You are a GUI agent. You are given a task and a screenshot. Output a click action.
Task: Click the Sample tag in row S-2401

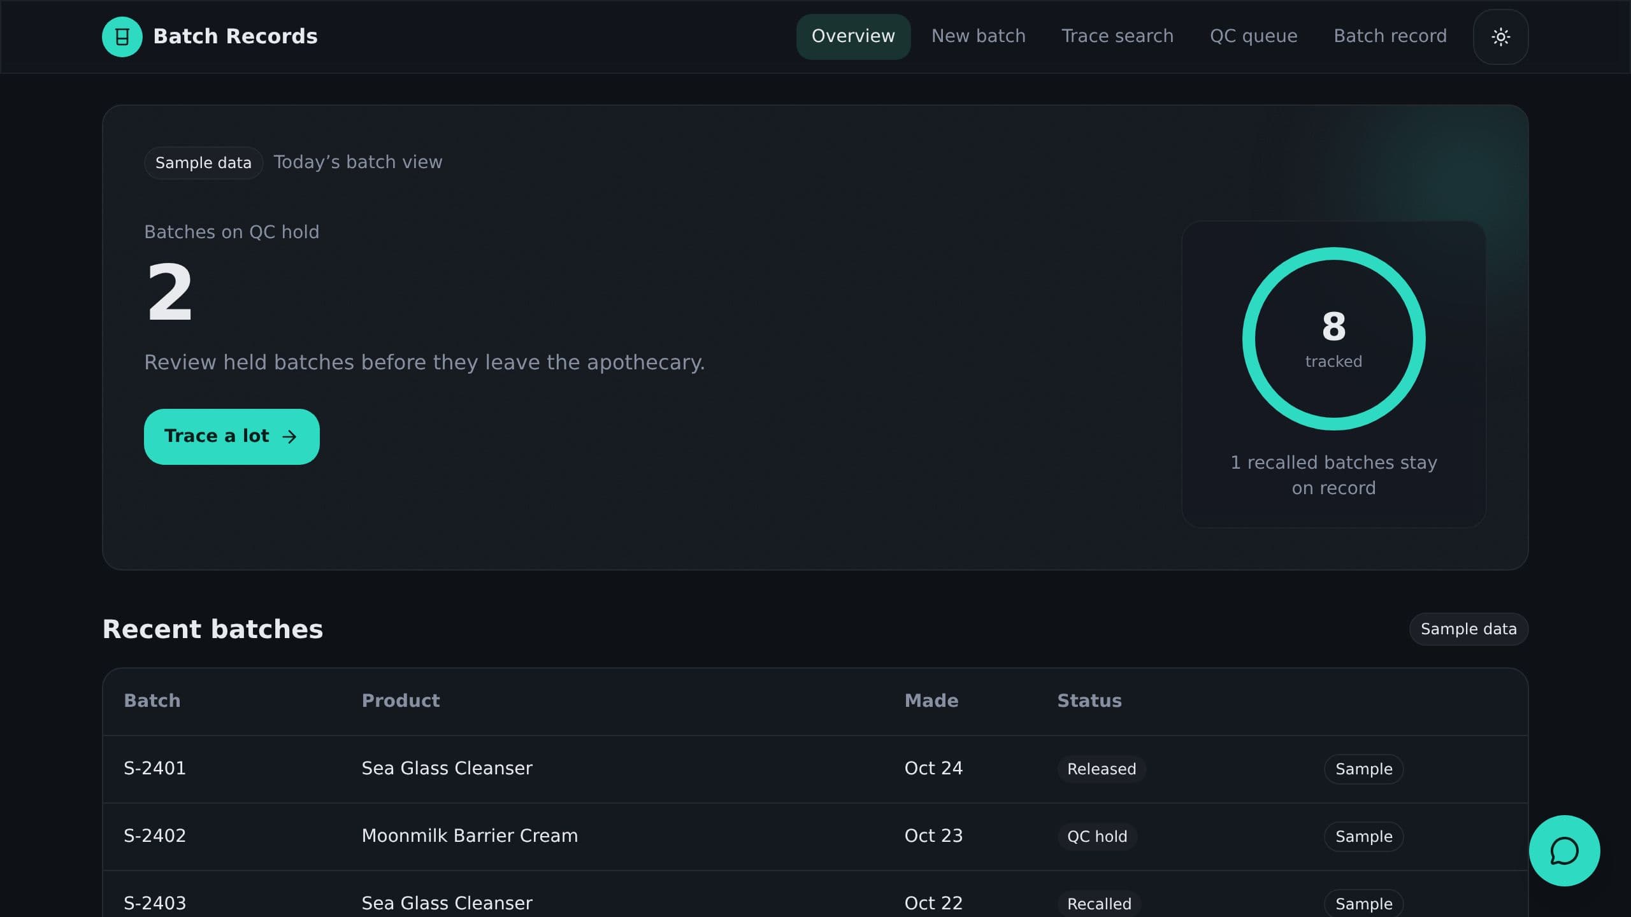tap(1363, 769)
